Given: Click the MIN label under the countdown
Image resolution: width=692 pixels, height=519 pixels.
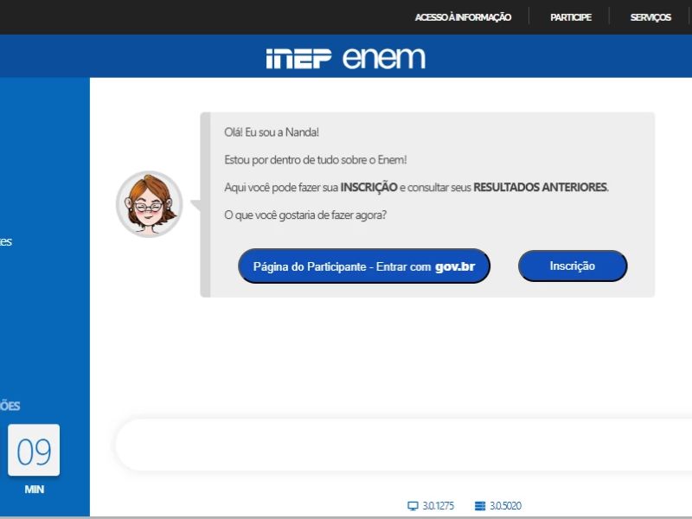Looking at the screenshot, I should [34, 489].
